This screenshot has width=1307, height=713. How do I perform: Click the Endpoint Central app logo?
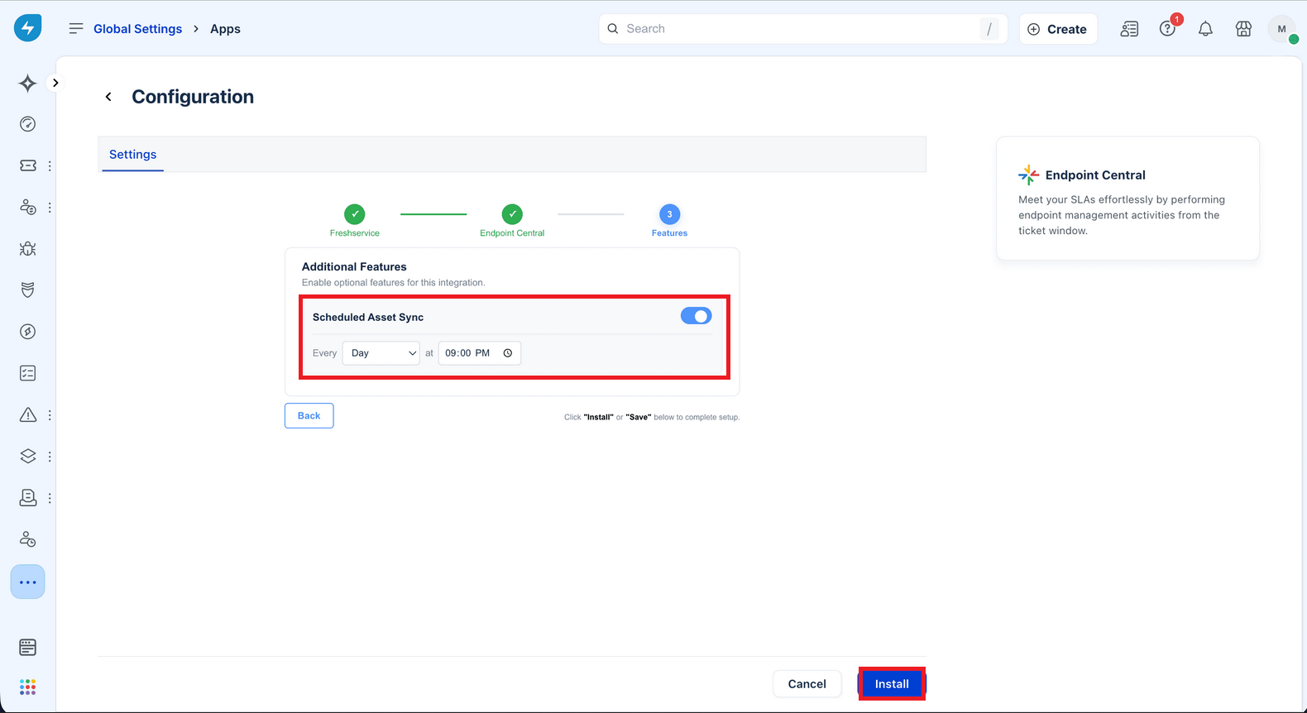(1028, 175)
